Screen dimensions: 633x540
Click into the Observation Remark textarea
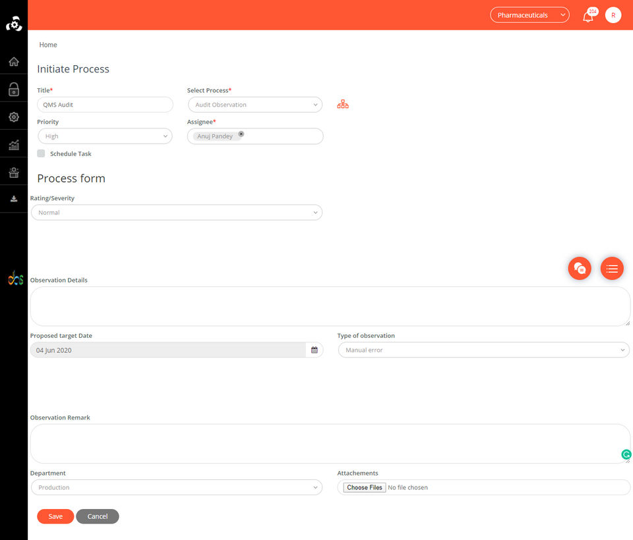click(330, 444)
